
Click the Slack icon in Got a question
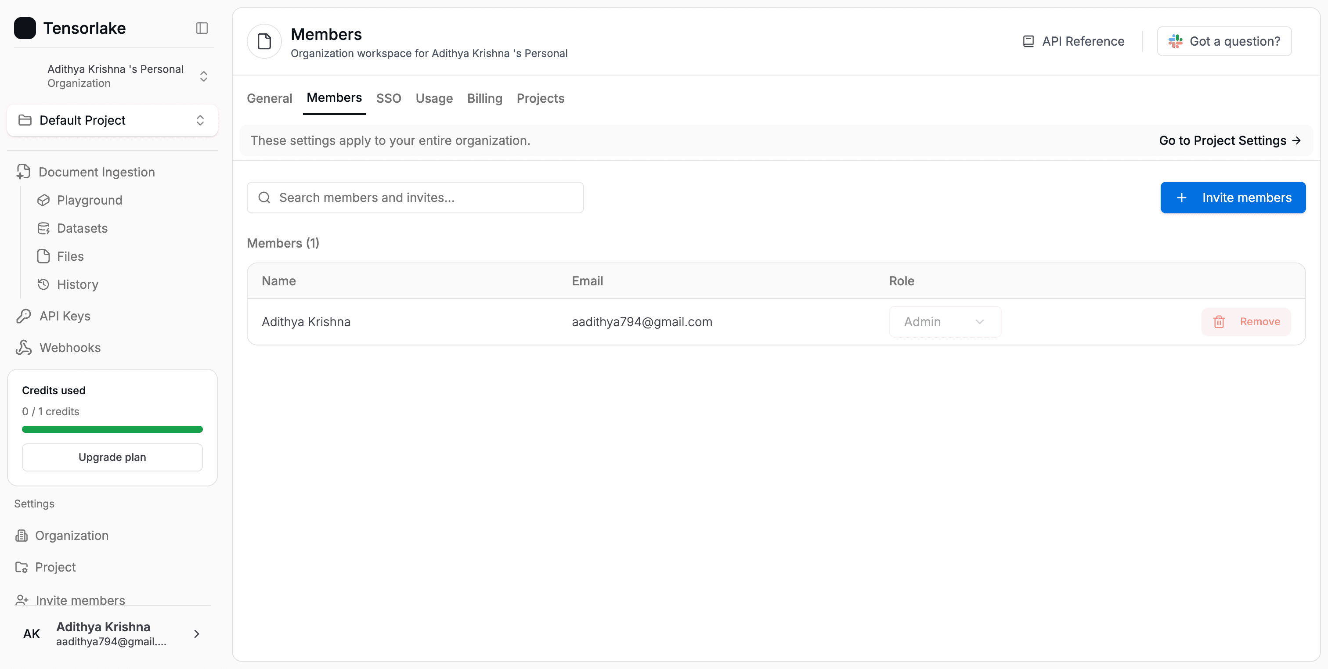coord(1176,41)
